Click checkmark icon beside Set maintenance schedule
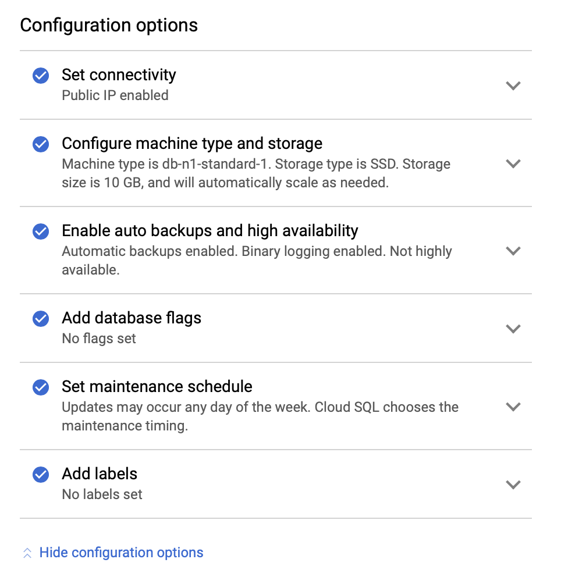Viewport: 561px width, 577px height. [41, 387]
